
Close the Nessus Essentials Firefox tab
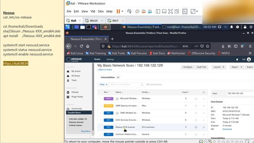[106, 39]
